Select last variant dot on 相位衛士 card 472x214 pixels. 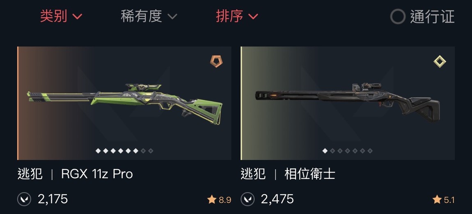(370, 151)
